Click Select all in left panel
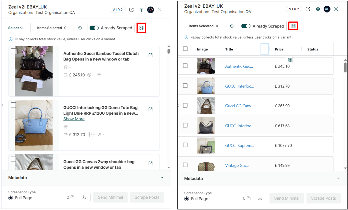Screen dimensions: 348x210 click(x=16, y=28)
